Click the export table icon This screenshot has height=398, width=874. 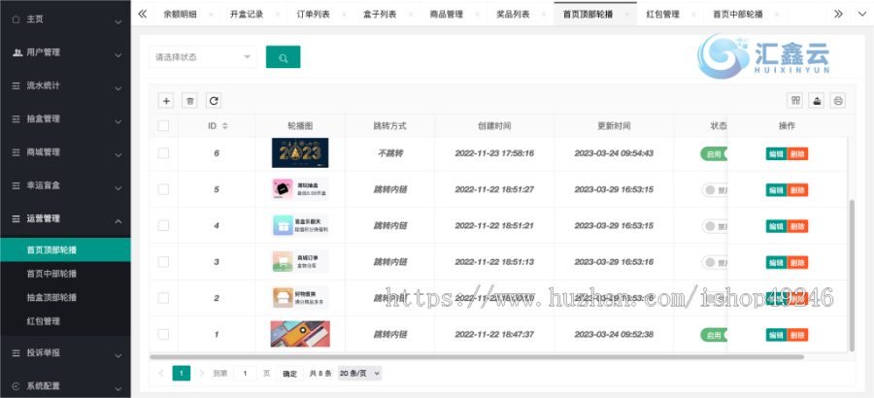click(817, 100)
